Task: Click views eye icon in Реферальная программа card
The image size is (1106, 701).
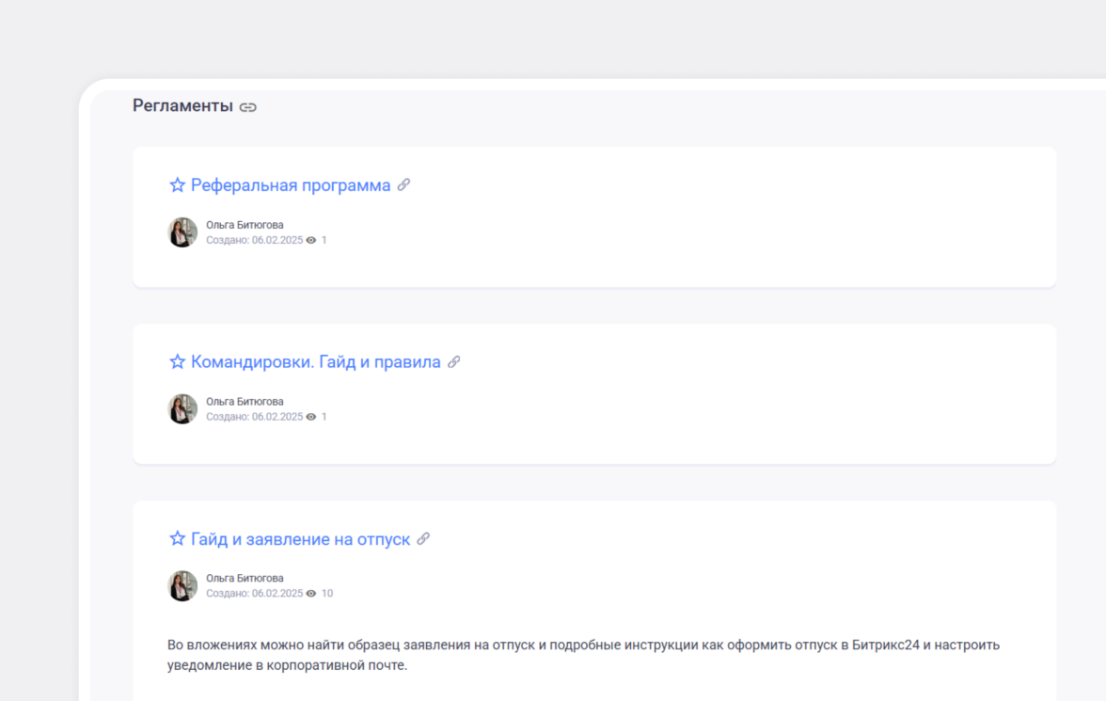Action: [x=311, y=241]
